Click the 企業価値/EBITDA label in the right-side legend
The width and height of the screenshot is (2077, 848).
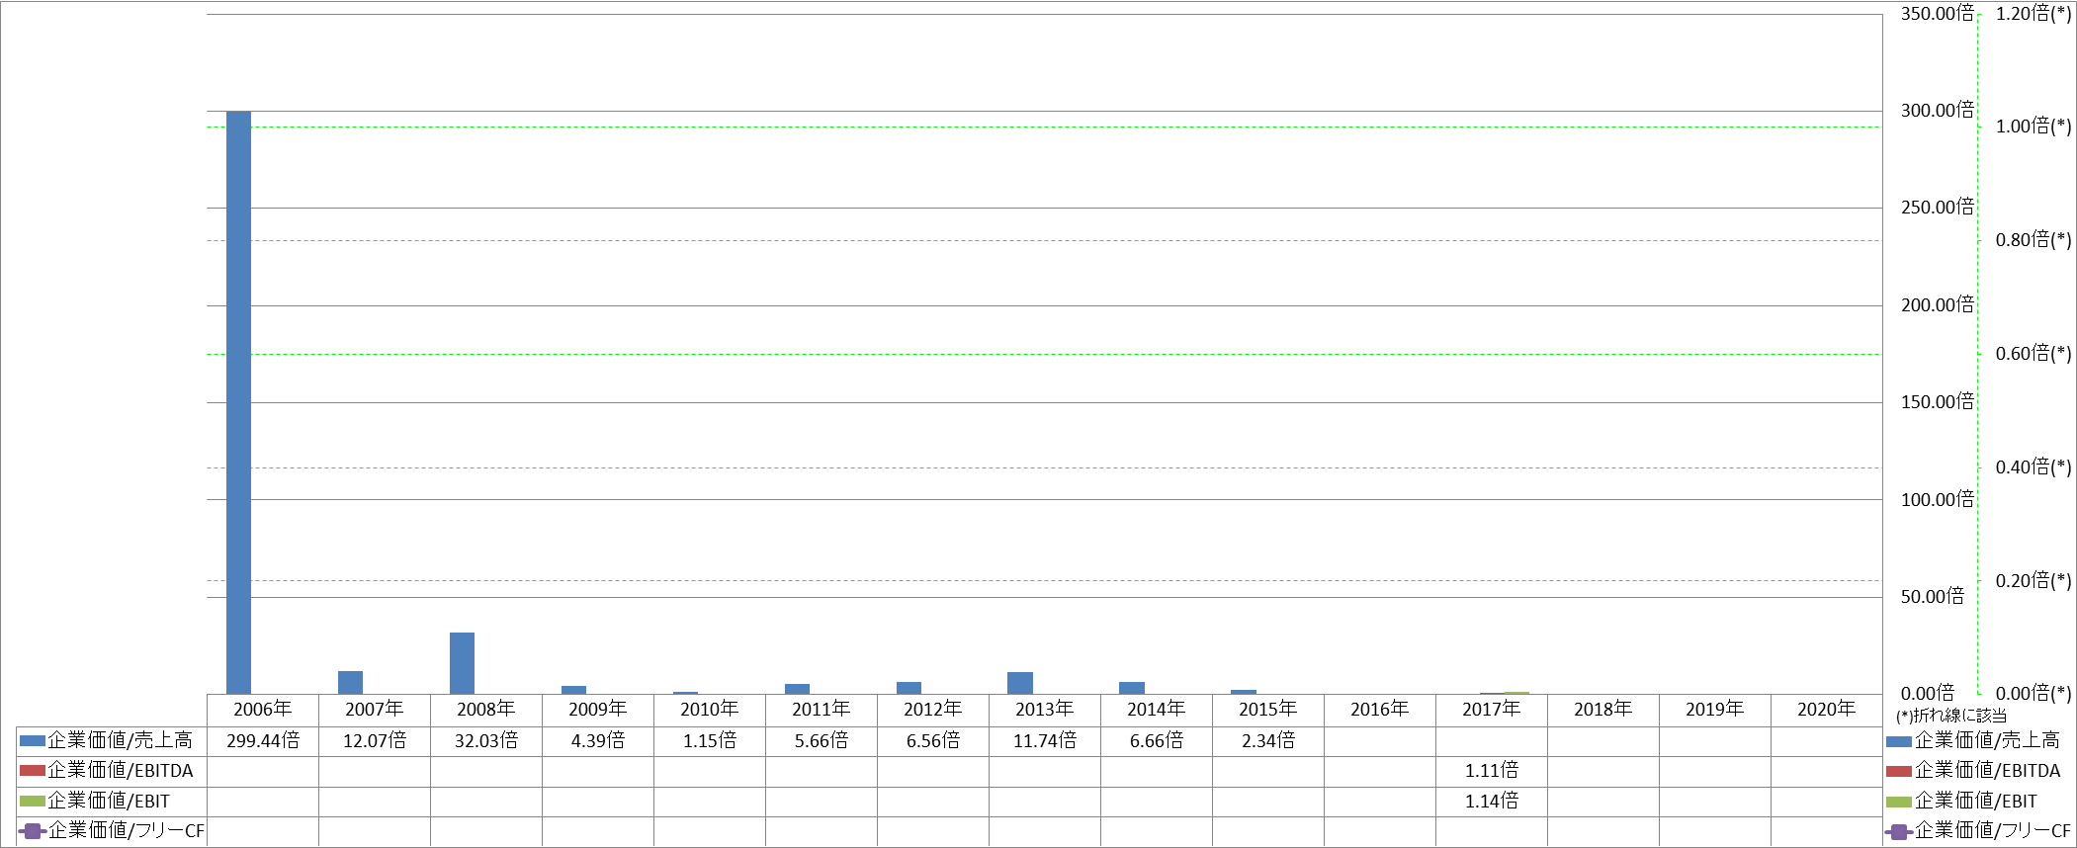point(1988,771)
